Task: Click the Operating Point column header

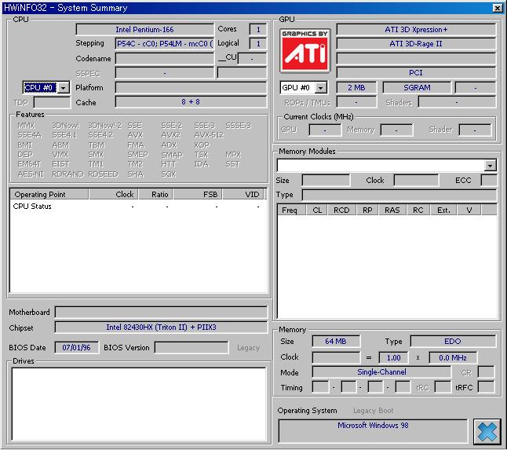Action: point(49,195)
